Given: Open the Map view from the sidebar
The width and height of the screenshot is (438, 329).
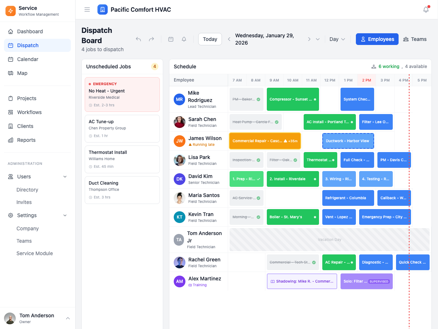Looking at the screenshot, I should (x=10, y=73).
